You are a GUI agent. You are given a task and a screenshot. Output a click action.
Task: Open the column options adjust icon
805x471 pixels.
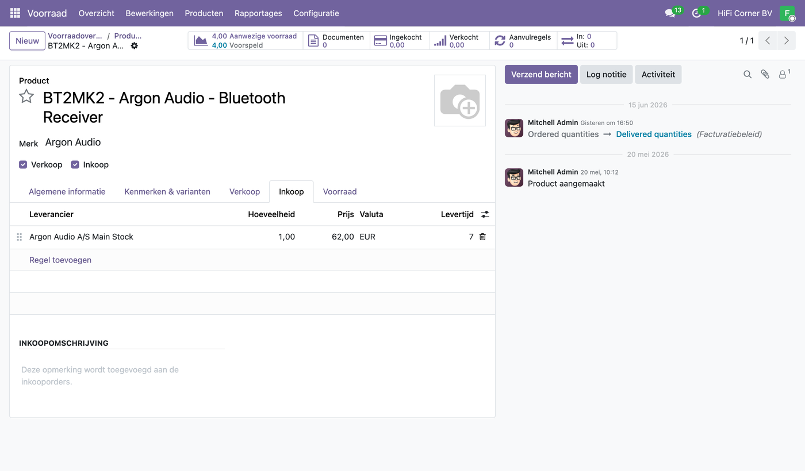[x=485, y=214]
